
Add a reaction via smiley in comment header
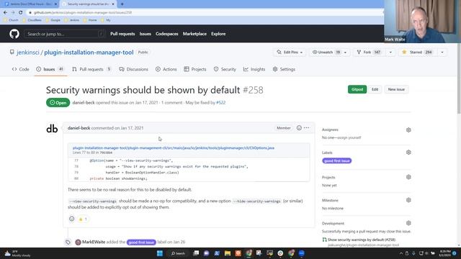click(299, 128)
